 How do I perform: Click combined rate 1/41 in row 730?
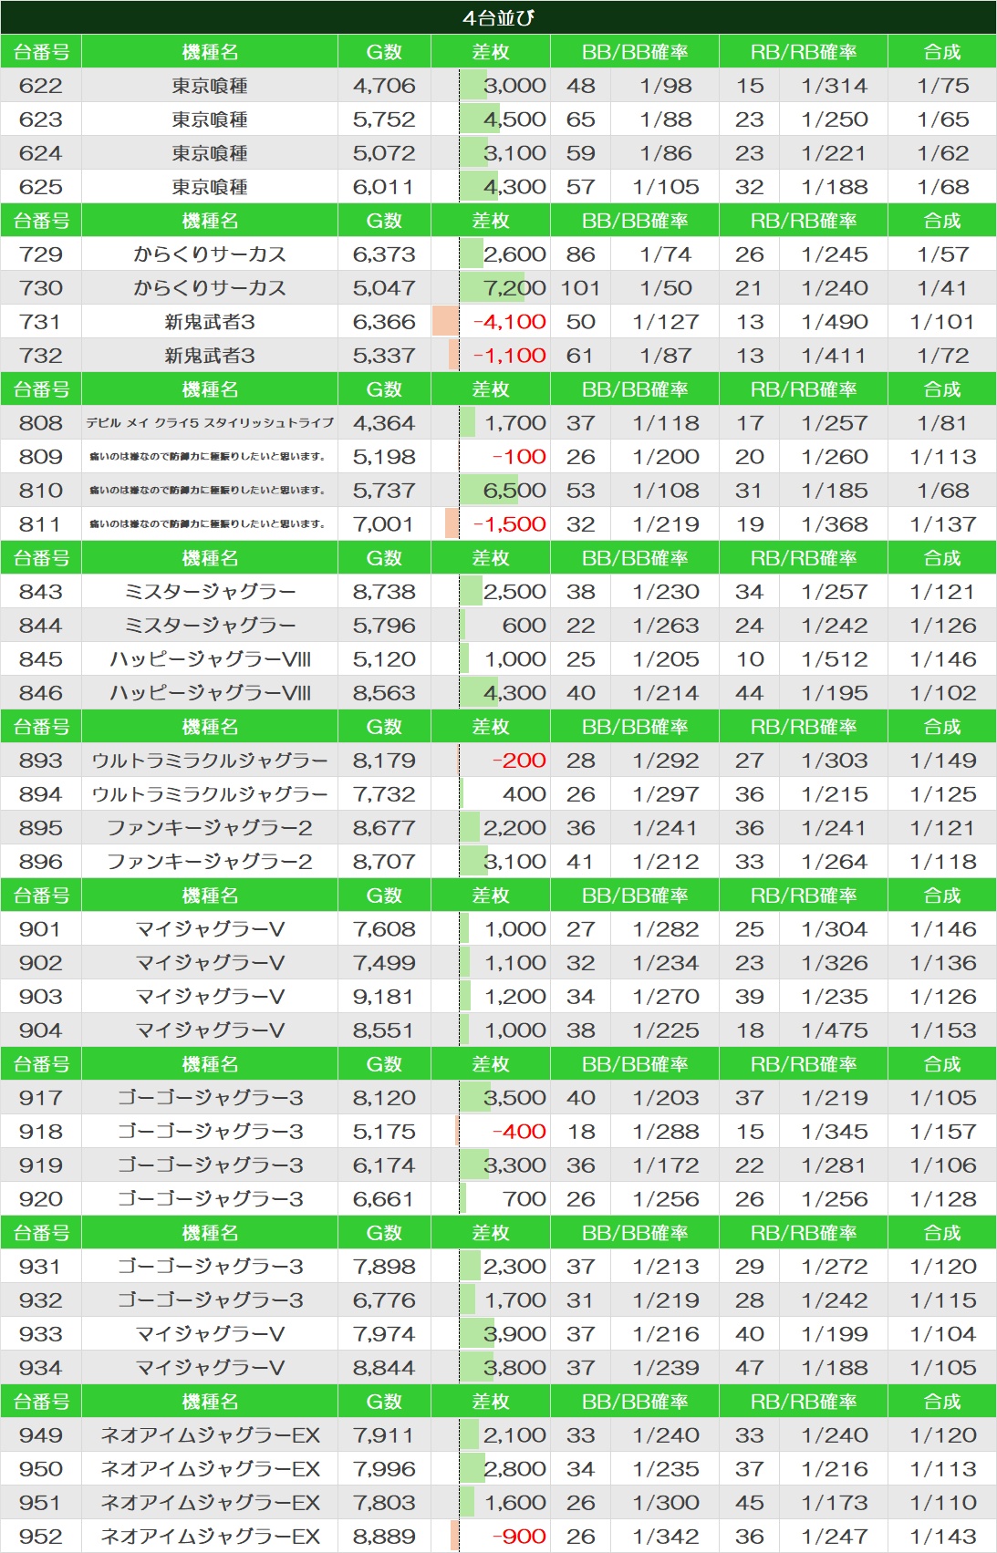942,288
